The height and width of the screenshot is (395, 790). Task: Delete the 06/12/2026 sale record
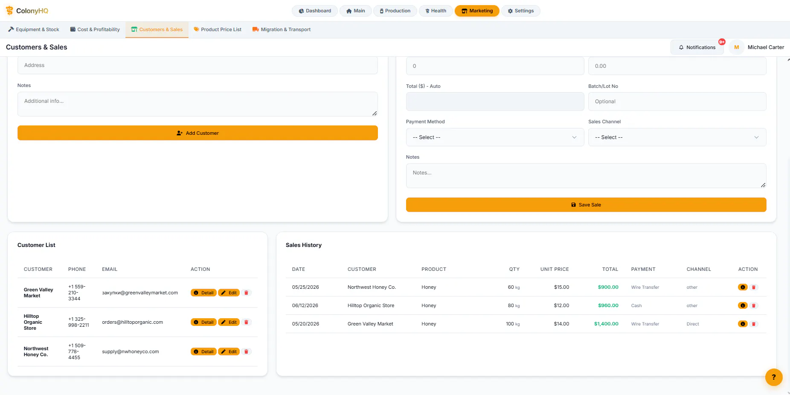point(754,305)
